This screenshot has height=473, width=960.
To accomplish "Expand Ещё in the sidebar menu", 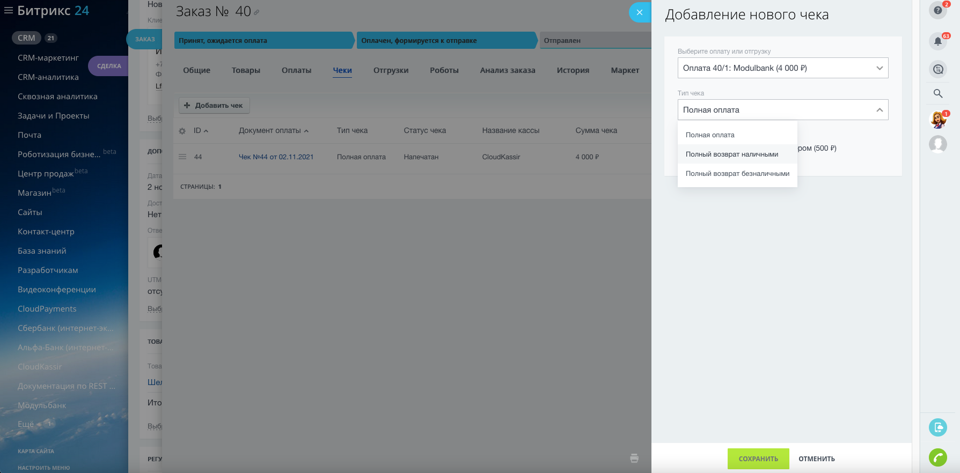I will 26,424.
